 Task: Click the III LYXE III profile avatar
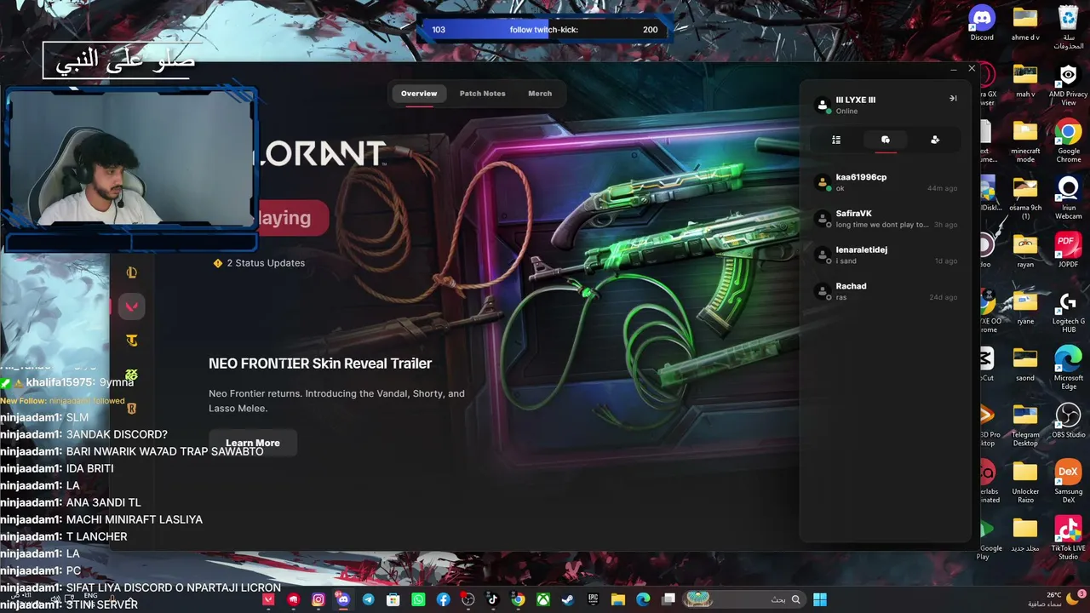[x=823, y=105]
